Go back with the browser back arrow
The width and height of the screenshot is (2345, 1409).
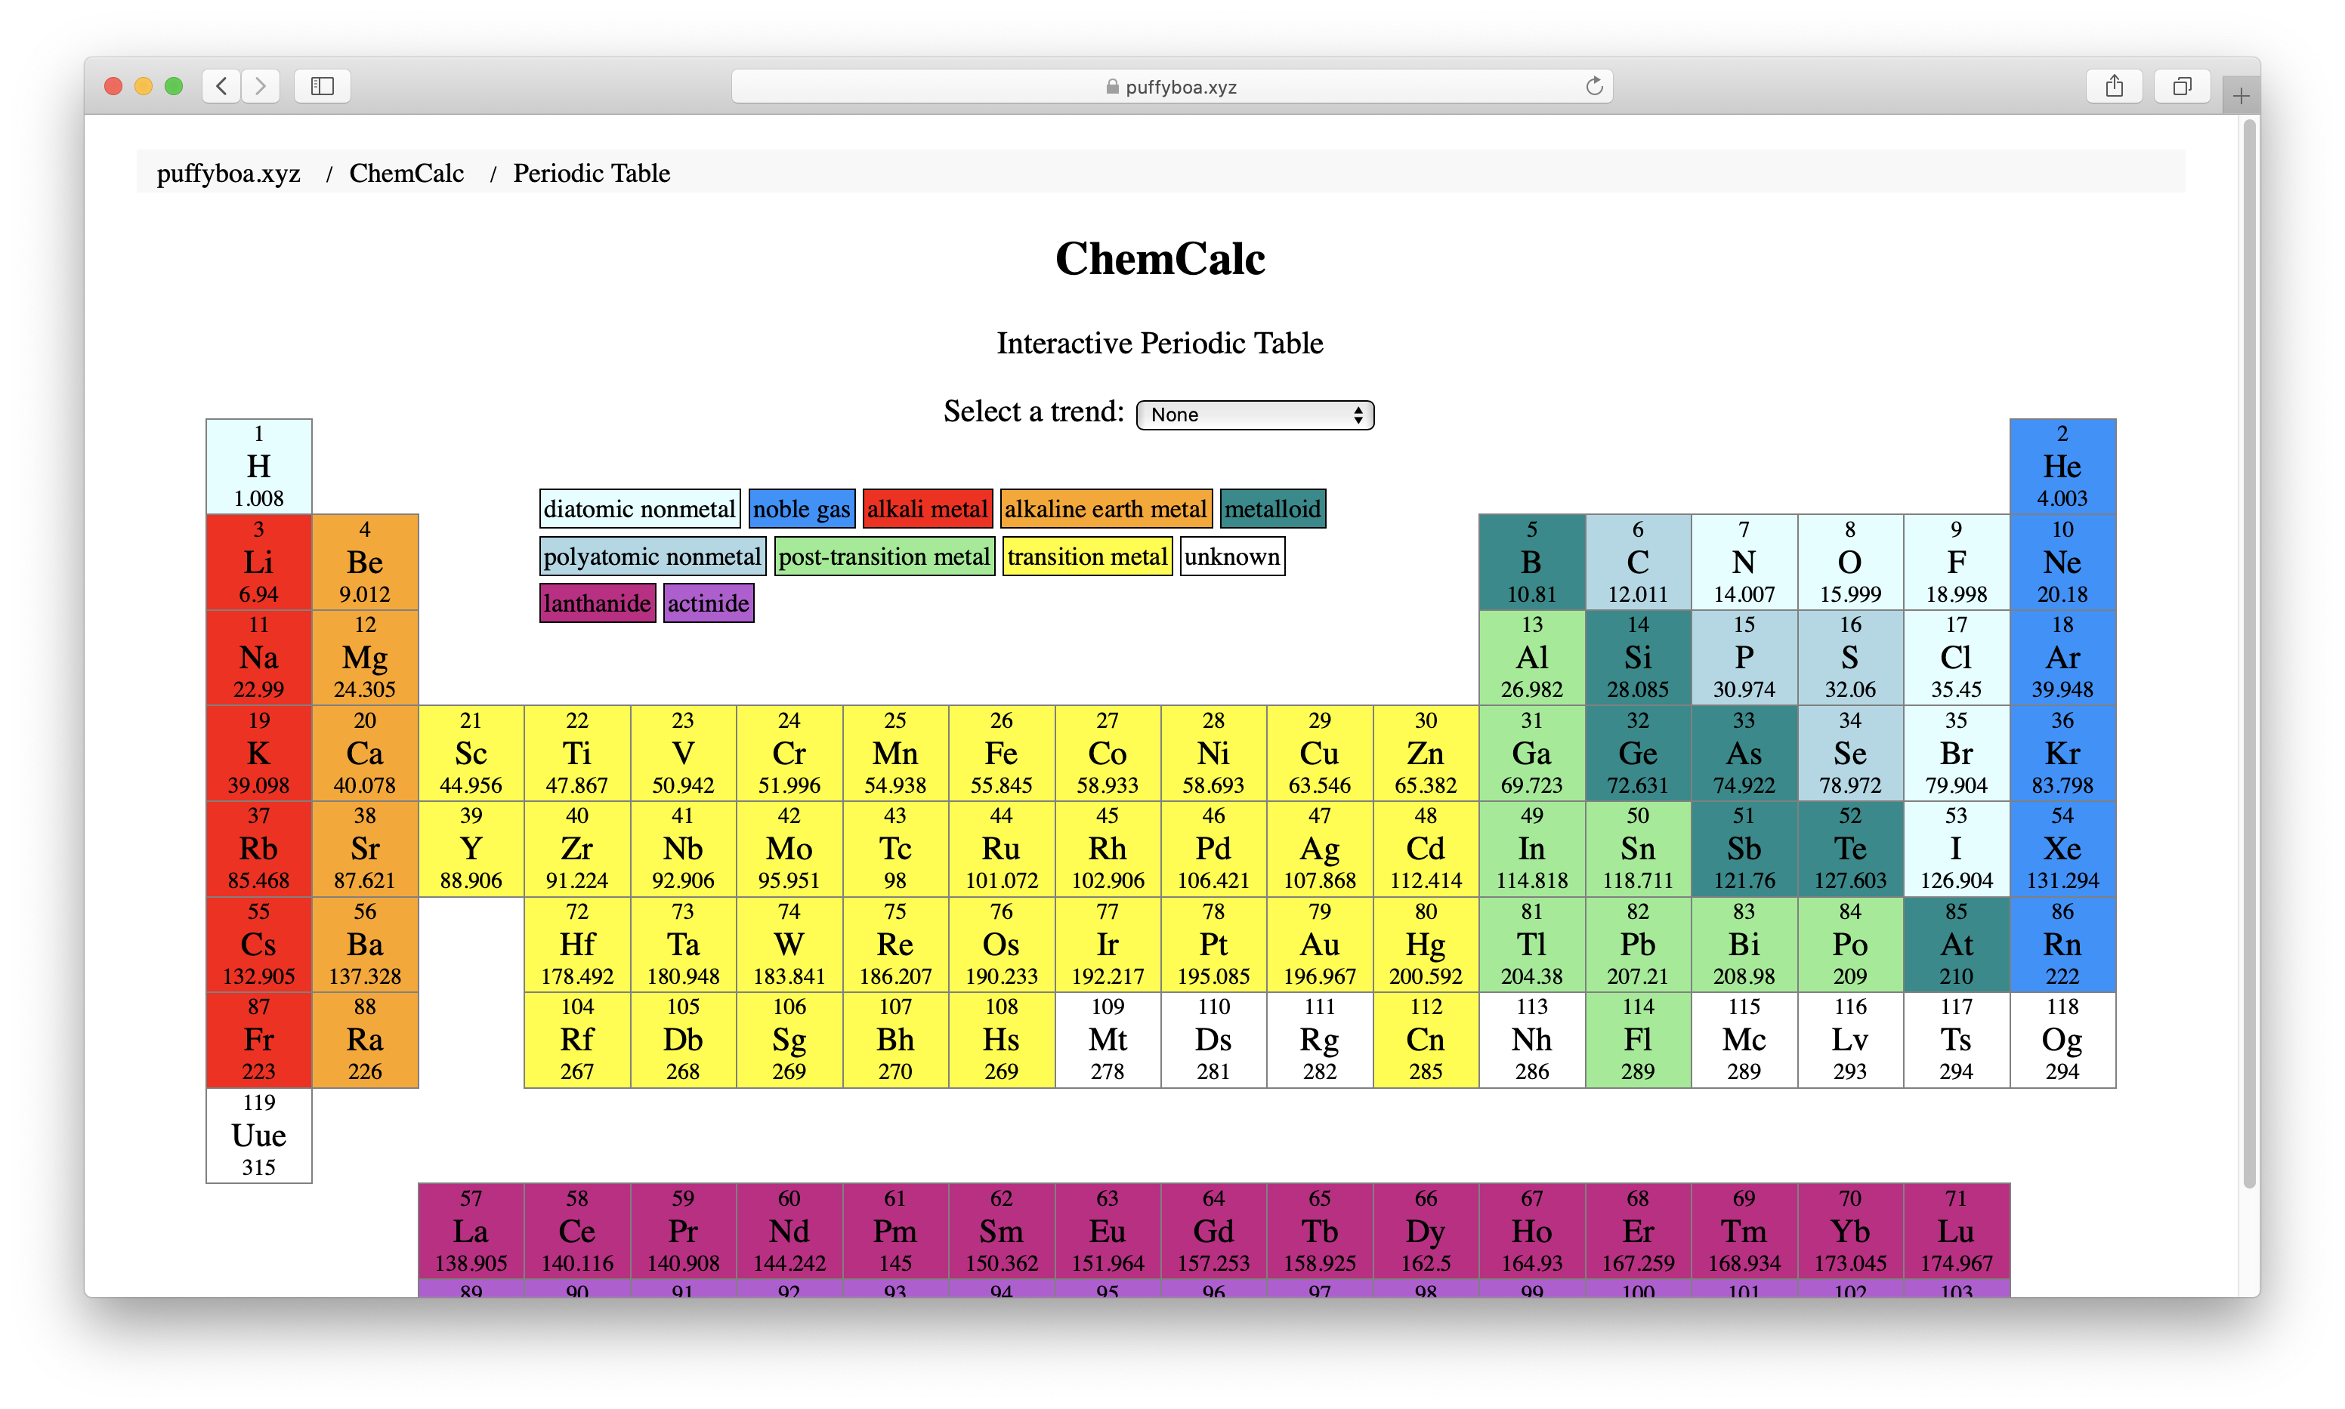coord(221,86)
